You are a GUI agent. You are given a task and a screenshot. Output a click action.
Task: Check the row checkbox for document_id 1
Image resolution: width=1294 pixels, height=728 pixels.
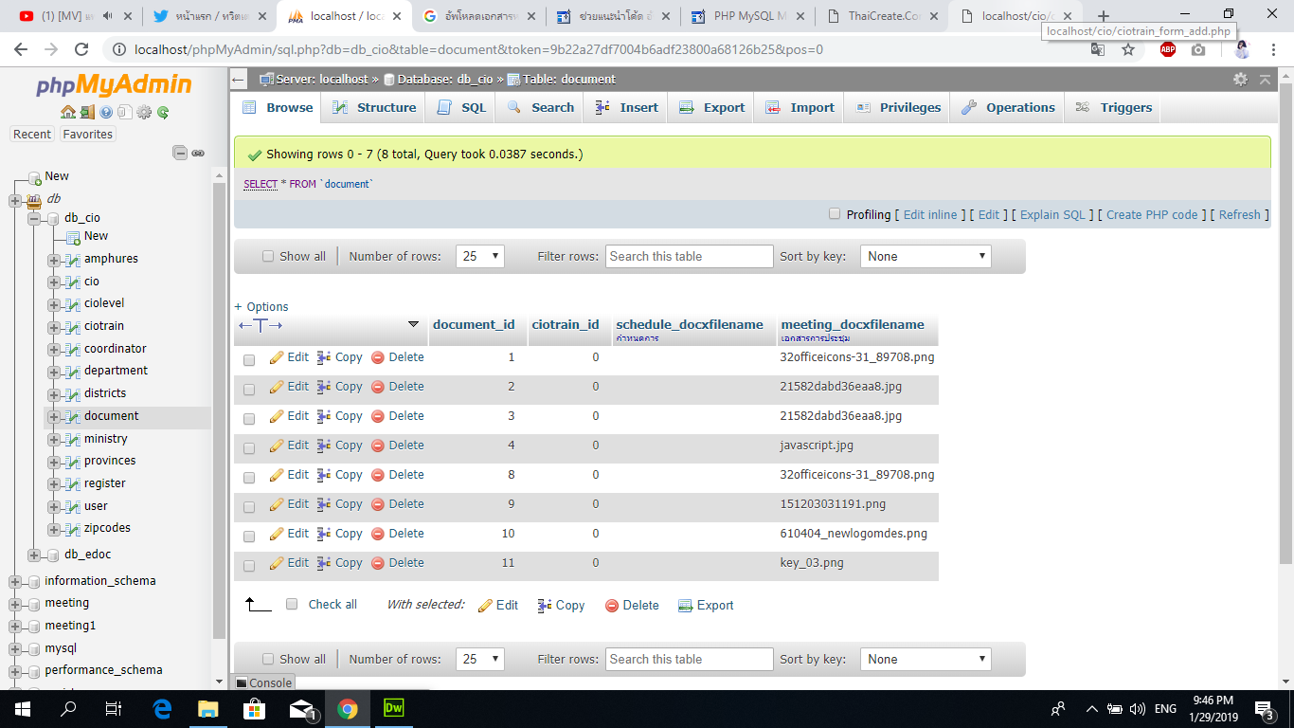249,360
